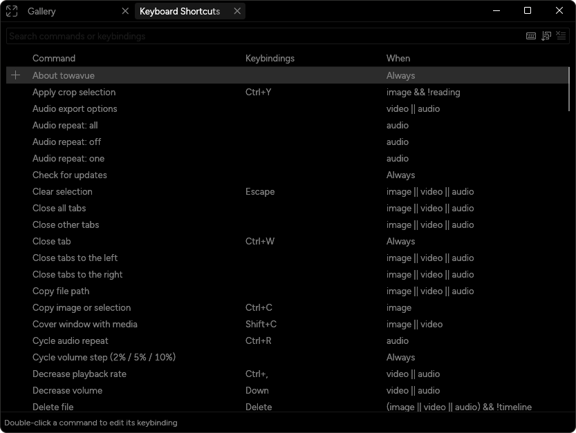Select the 'Audio repeat: all' command
Screen dimensions: 576x433
[65, 125]
